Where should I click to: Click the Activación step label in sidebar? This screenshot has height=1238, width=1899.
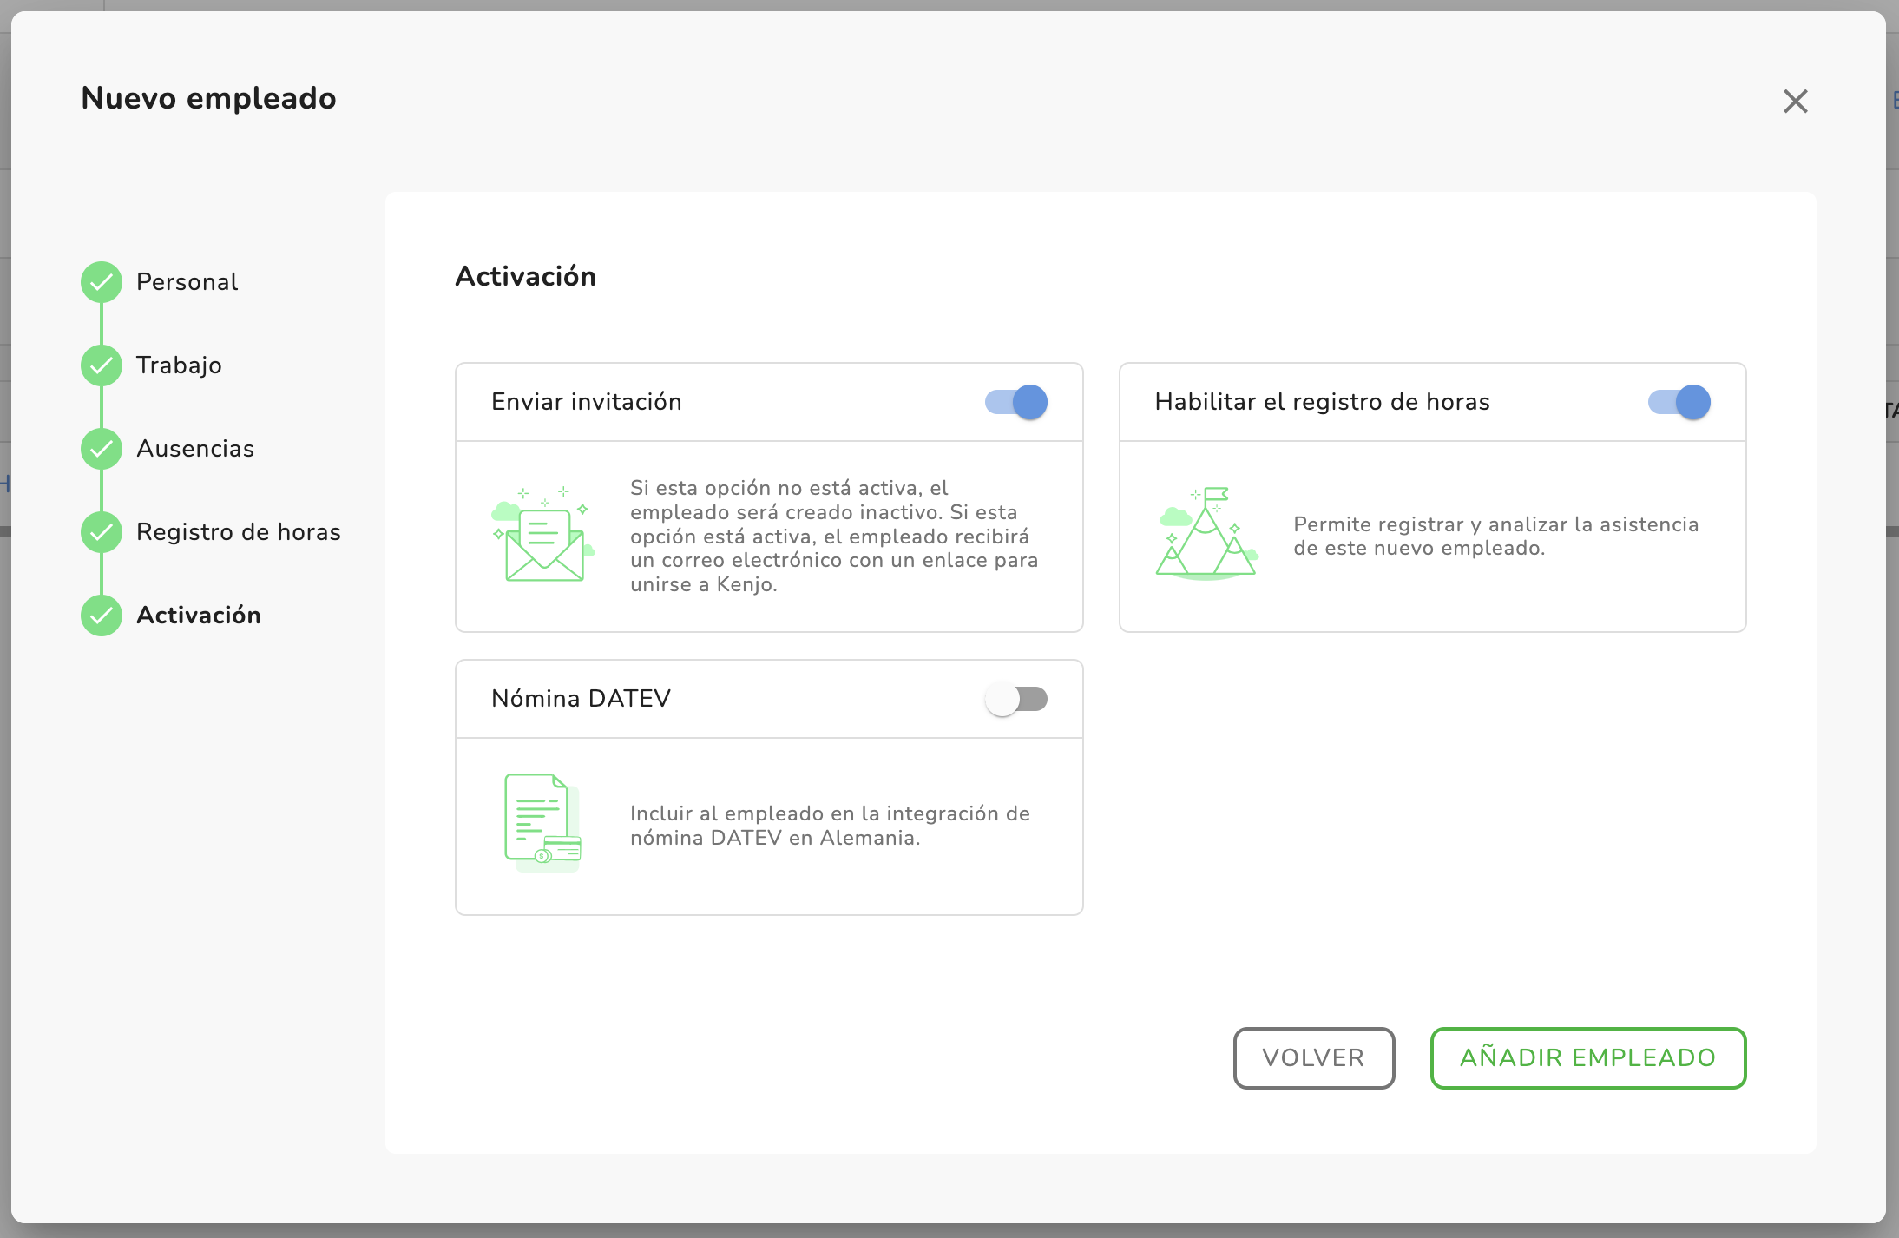click(199, 616)
